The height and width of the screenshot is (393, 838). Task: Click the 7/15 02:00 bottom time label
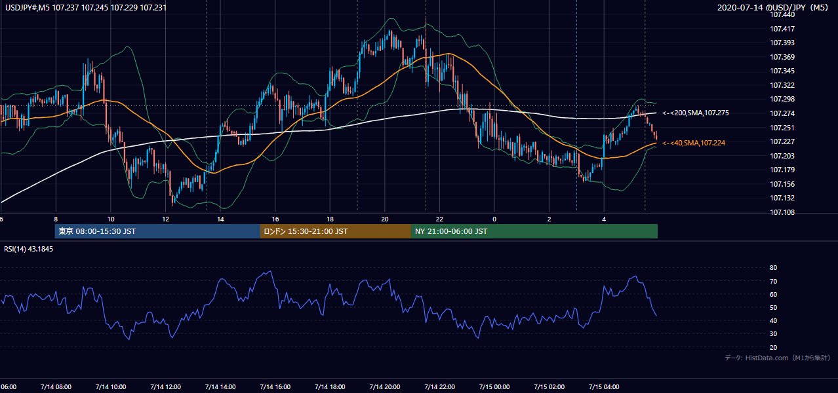click(x=549, y=386)
